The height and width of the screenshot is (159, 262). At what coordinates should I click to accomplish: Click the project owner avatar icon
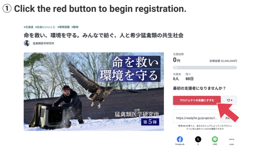click(x=27, y=43)
